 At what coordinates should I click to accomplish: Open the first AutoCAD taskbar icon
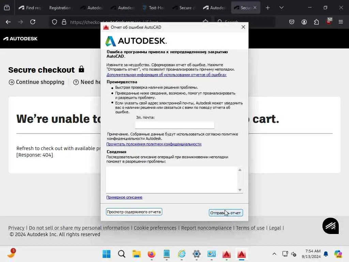[227, 254]
